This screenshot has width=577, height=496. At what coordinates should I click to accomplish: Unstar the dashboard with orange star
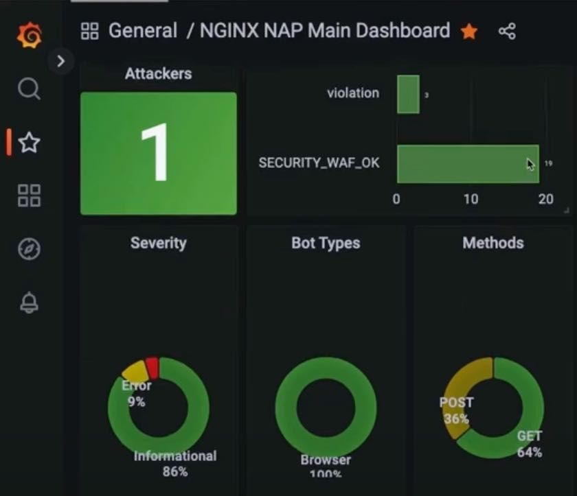point(469,31)
